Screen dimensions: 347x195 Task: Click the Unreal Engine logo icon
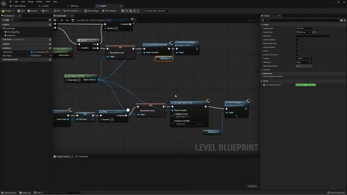[4, 4]
